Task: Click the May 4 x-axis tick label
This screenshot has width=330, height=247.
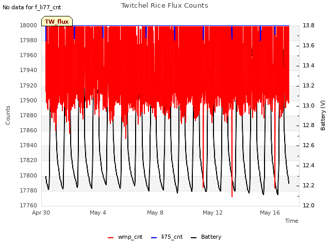Action: click(98, 213)
